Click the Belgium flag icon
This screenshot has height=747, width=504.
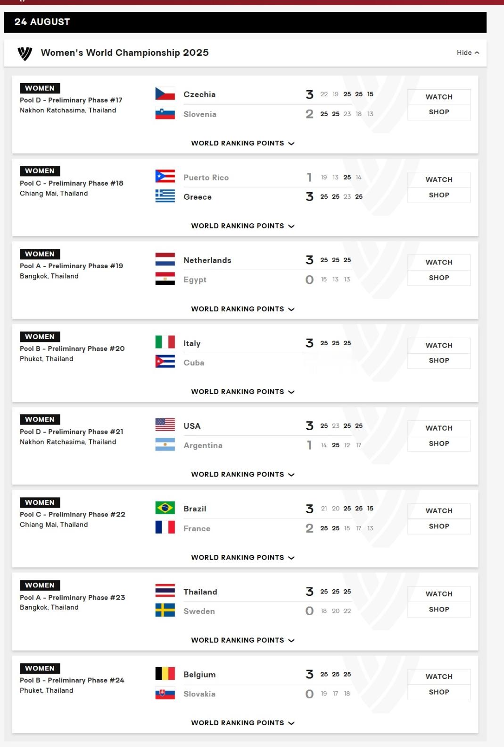coord(165,674)
